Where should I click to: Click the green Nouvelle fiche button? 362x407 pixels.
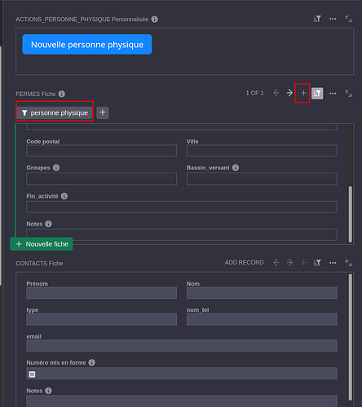pos(42,244)
